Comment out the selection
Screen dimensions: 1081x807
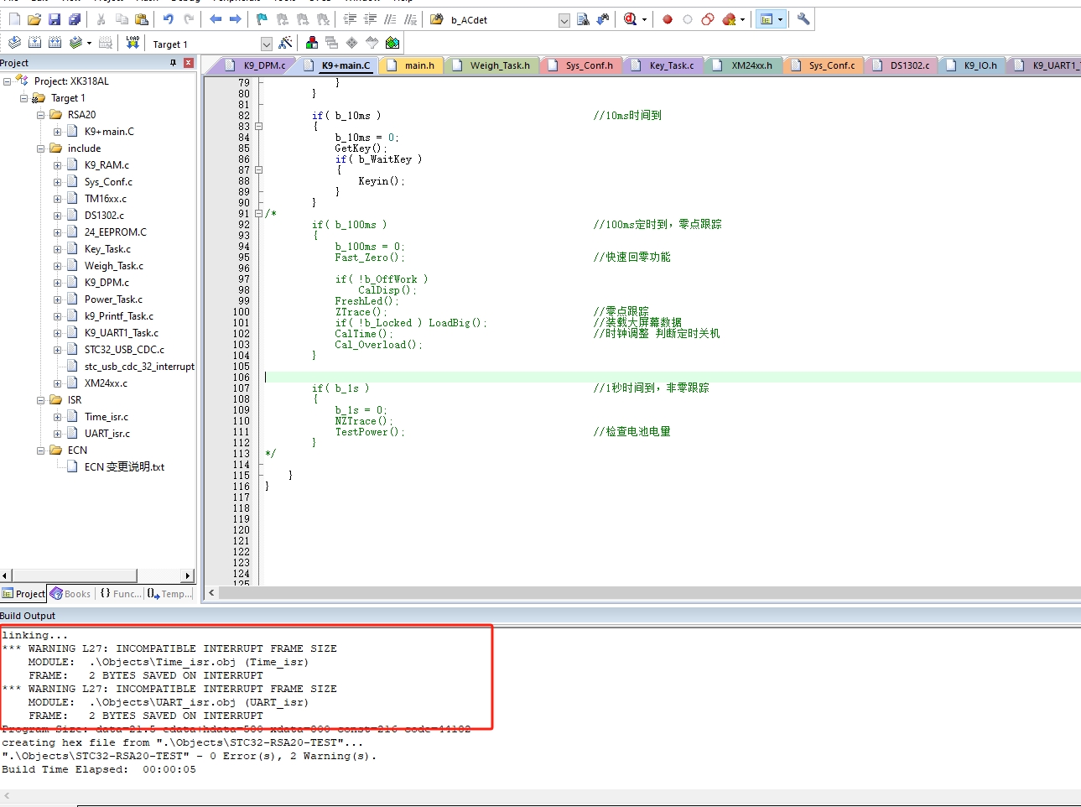pyautogui.click(x=390, y=19)
